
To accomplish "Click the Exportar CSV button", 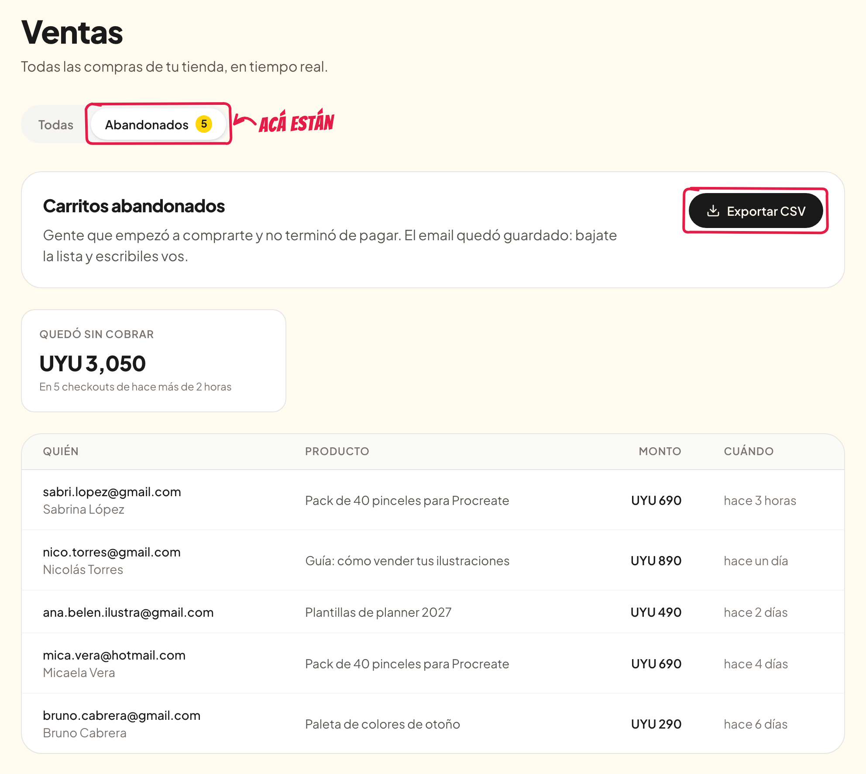I will coord(756,211).
